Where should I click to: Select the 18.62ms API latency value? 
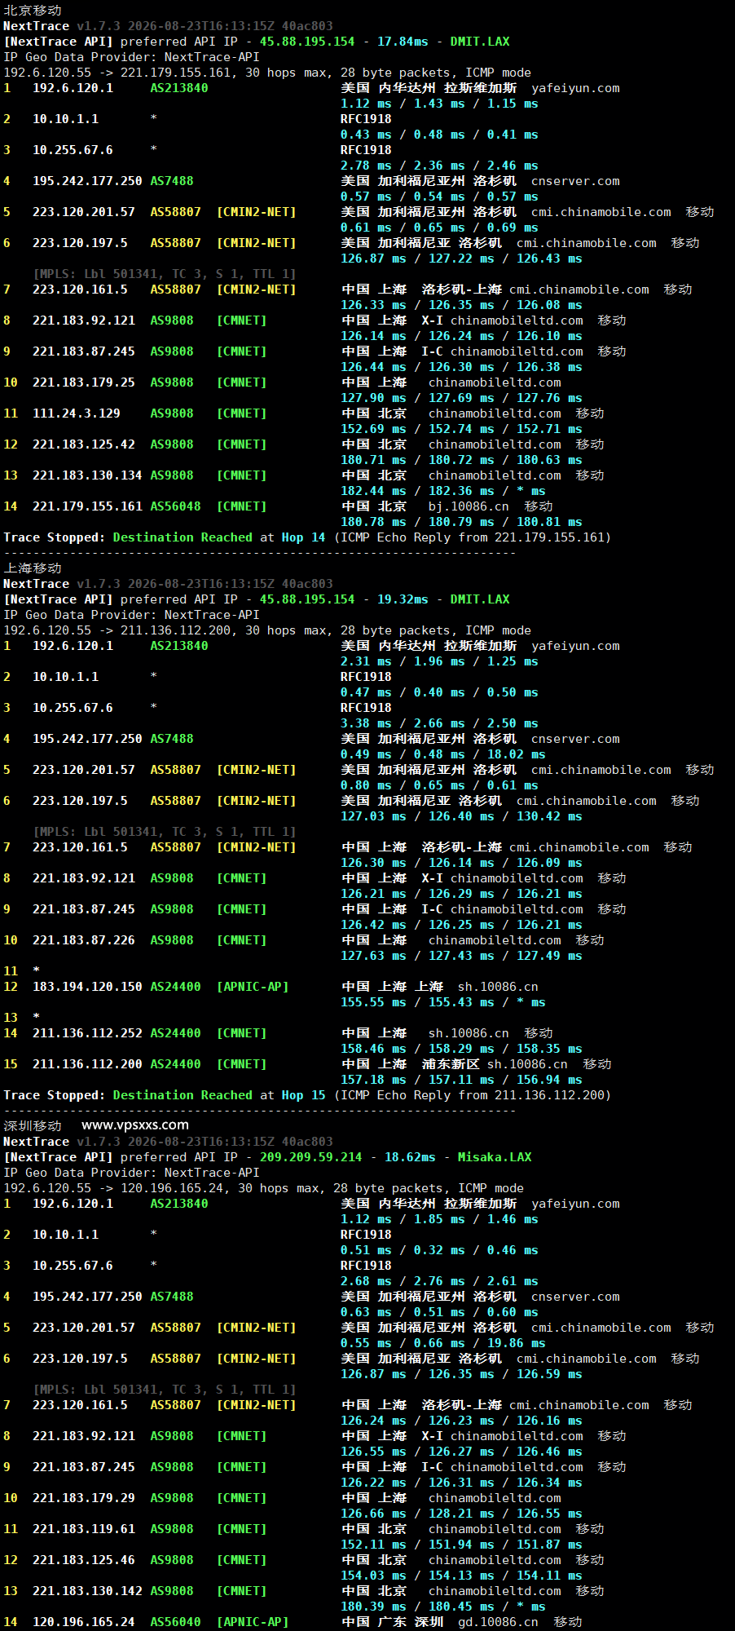point(410,1157)
